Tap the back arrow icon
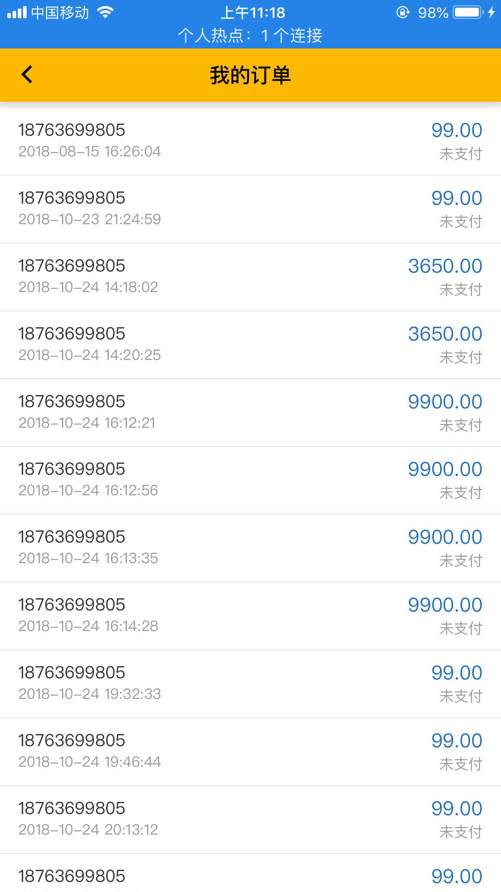Viewport: 501px width, 892px height. coord(27,75)
